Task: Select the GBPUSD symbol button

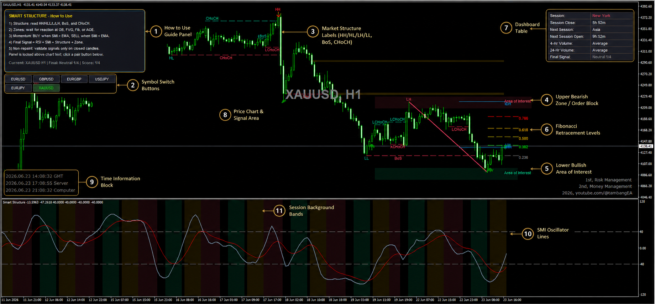Action: [46, 79]
